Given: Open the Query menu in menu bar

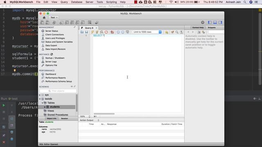Looking at the screenshot, I should [x=64, y=2].
